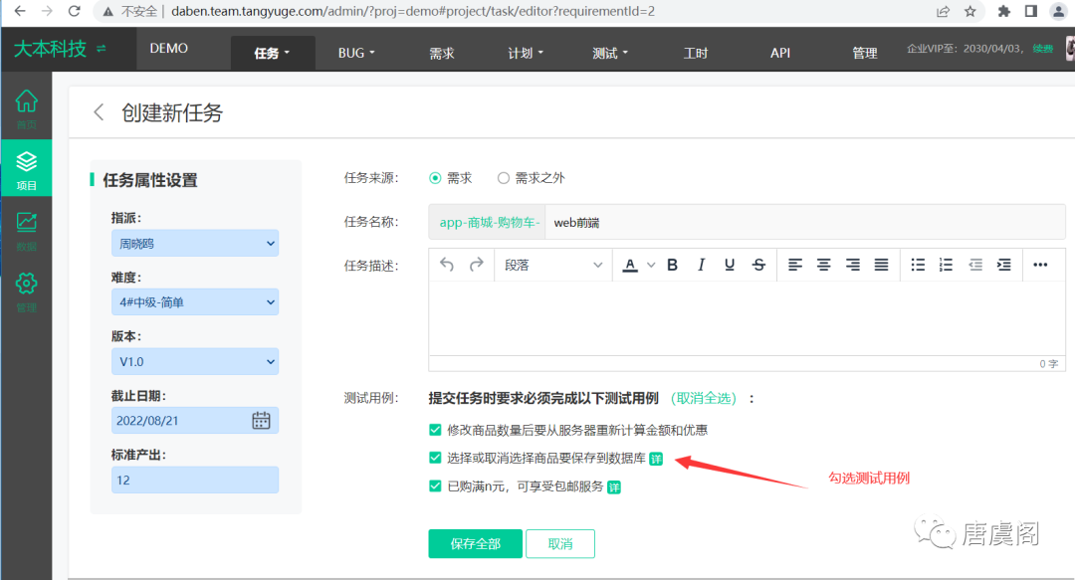Open 版本 dropdown showing V1.0
This screenshot has width=1075, height=580.
point(195,361)
